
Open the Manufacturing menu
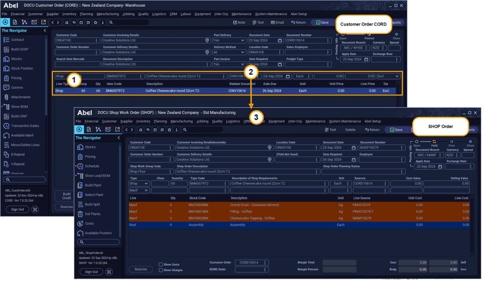[108, 14]
